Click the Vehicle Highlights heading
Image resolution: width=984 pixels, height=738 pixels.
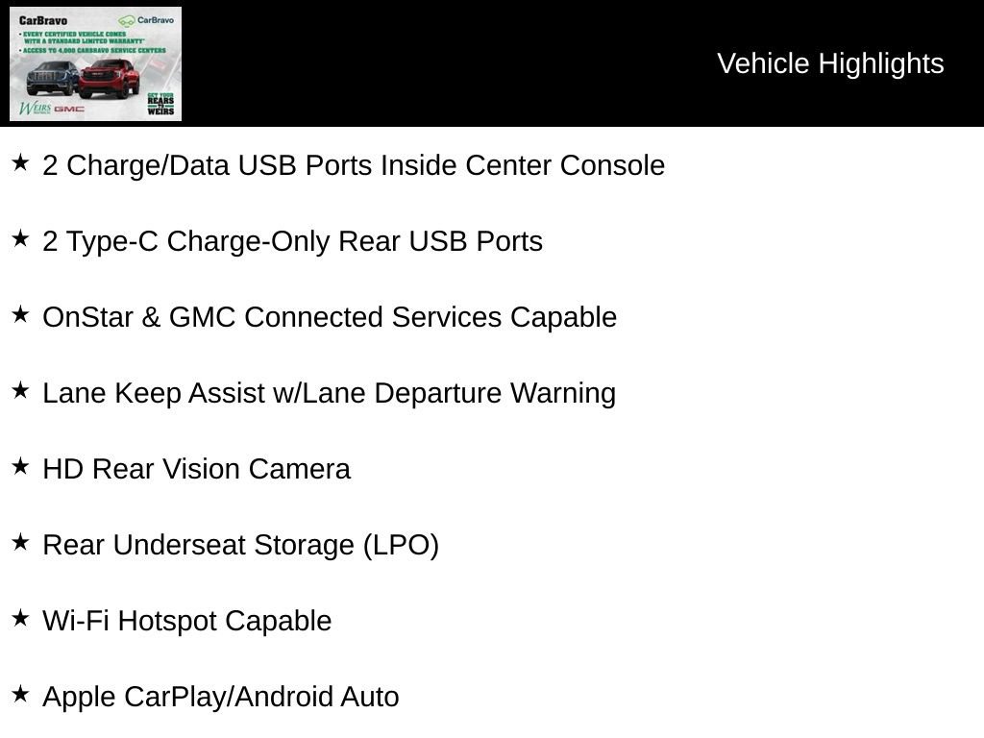(830, 63)
